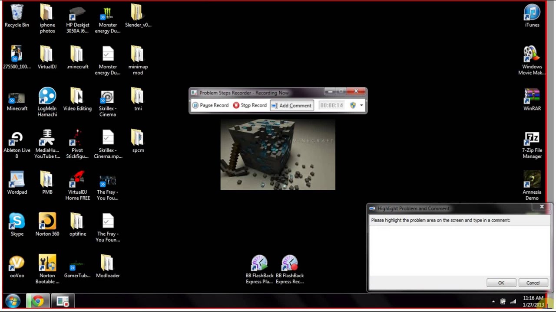Click the Stop Record button
556x312 pixels.
250,105
